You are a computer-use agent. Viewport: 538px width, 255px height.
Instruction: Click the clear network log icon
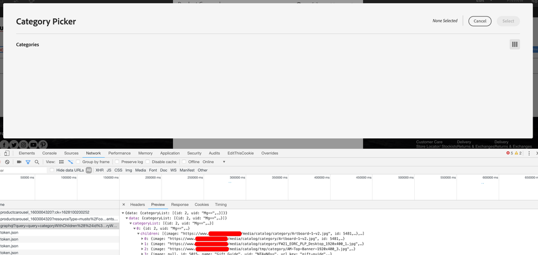point(7,162)
